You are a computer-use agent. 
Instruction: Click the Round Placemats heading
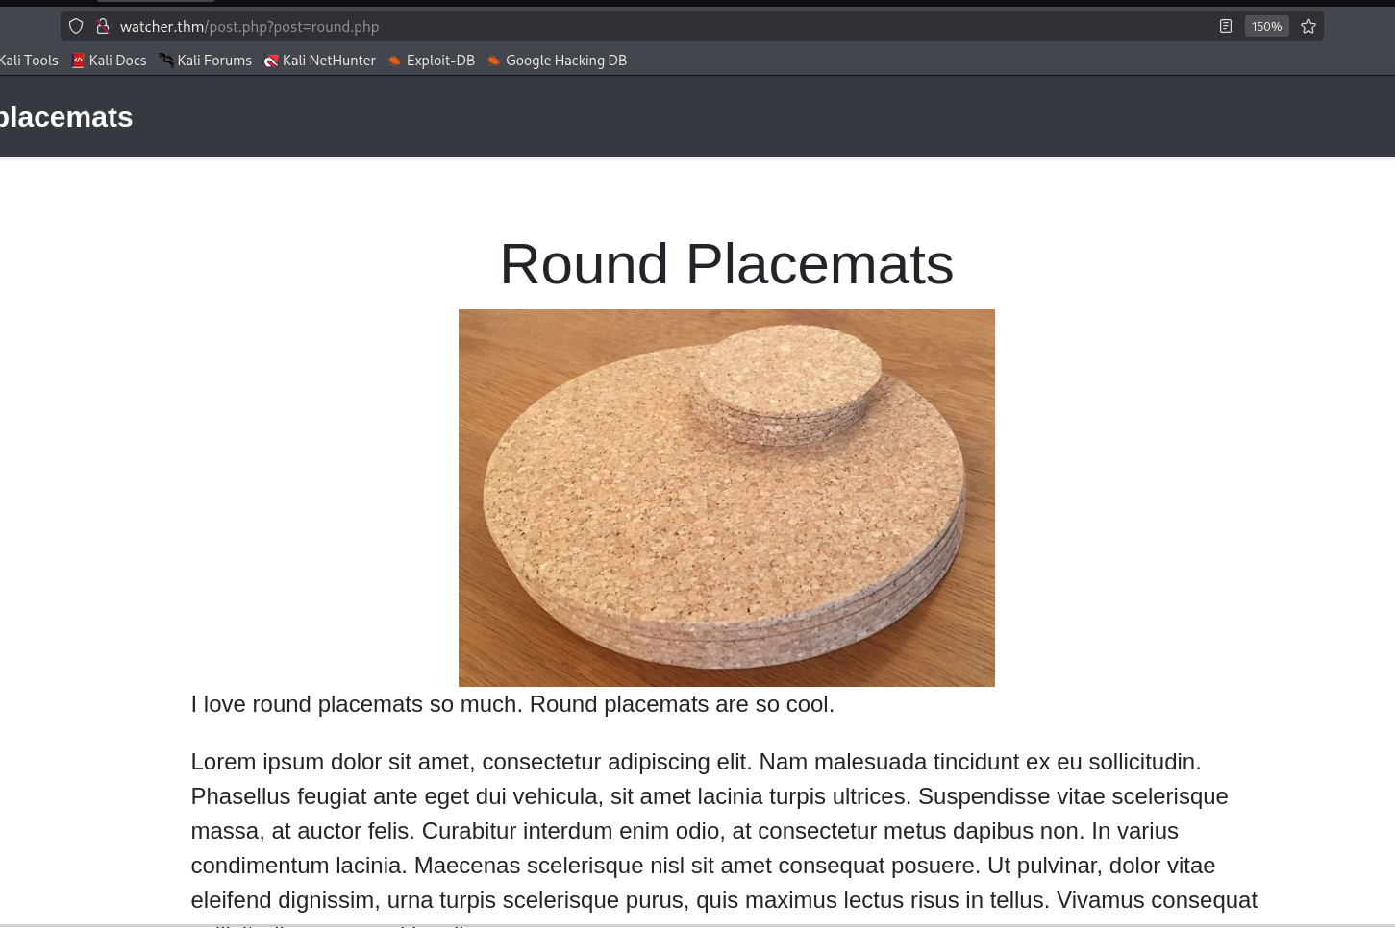coord(726,264)
